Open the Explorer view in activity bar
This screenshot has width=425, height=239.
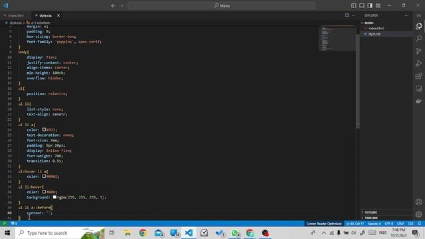click(x=418, y=26)
